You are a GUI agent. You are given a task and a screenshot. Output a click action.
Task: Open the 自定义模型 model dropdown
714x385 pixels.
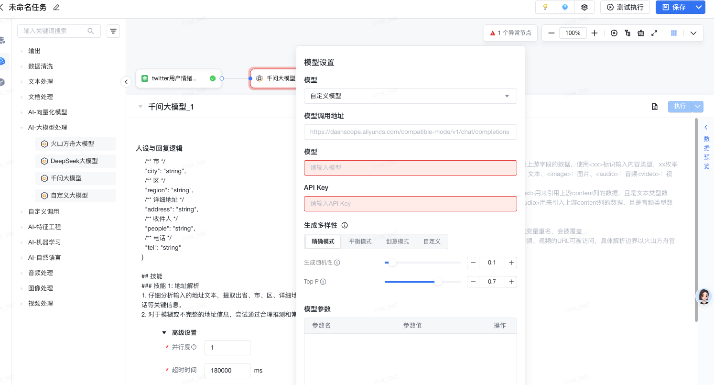410,96
